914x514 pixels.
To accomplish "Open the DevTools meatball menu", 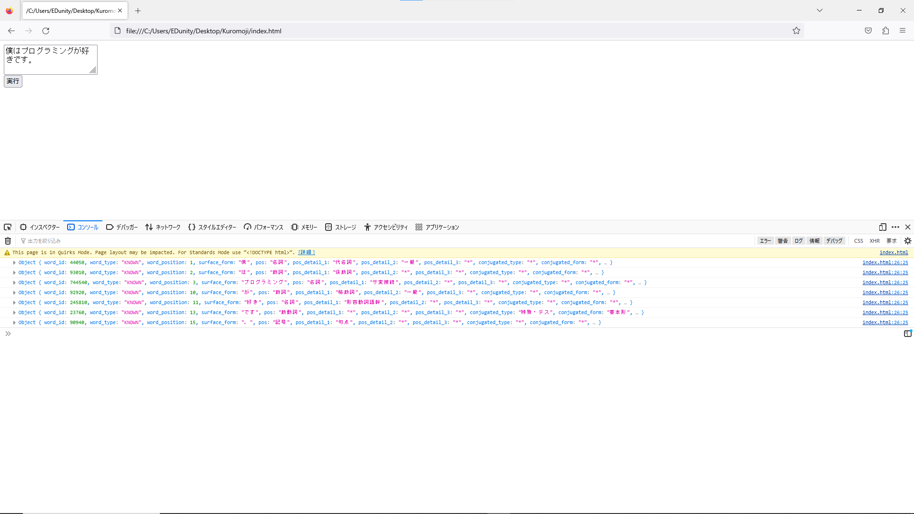I will 896,227.
